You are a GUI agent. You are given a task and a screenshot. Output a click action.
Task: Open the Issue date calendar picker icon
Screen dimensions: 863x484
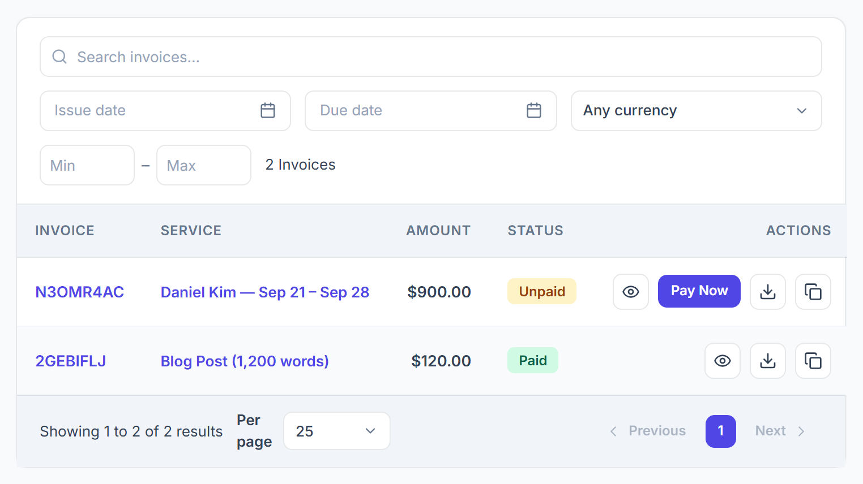[268, 110]
